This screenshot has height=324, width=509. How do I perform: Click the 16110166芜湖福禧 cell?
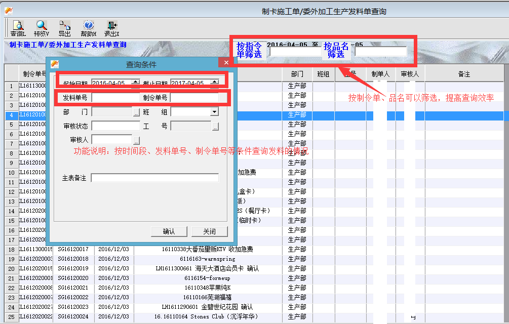click(x=208, y=297)
